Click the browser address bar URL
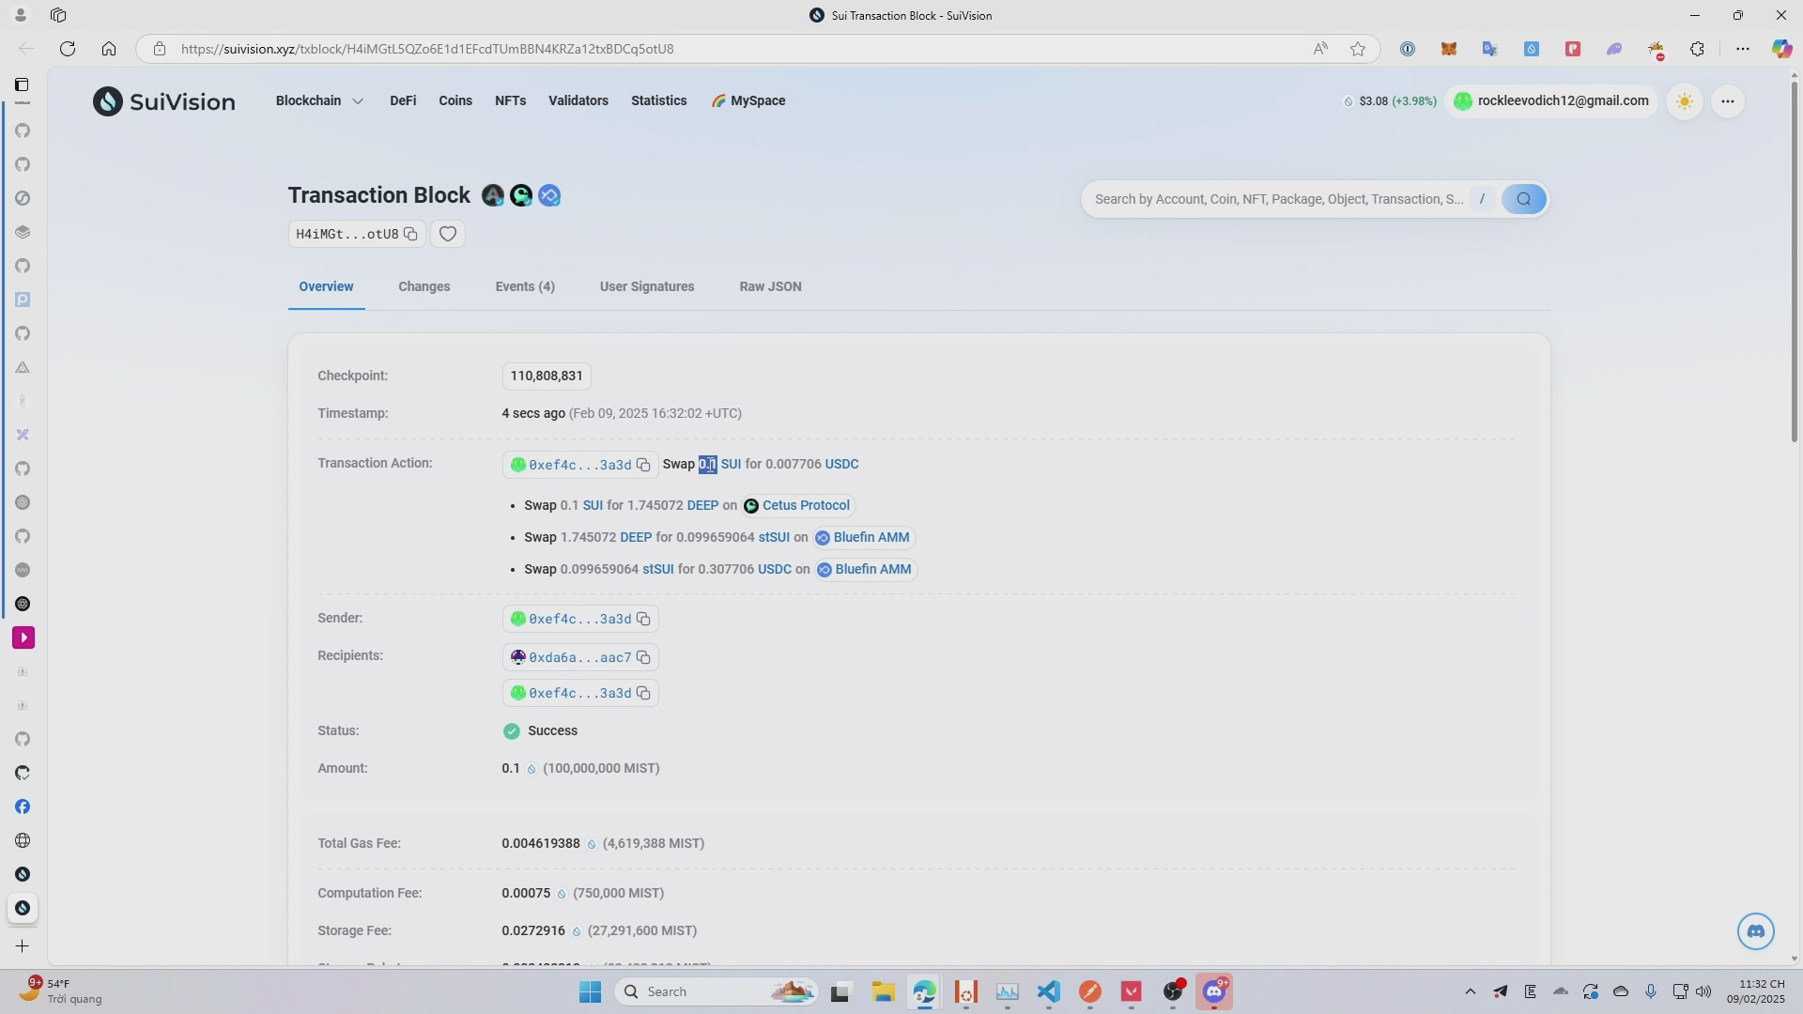Viewport: 1803px width, 1014px height. coord(427,49)
